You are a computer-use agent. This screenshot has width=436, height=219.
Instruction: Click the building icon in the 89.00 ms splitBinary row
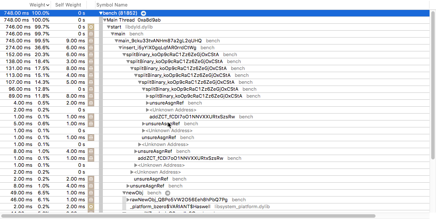(91, 96)
